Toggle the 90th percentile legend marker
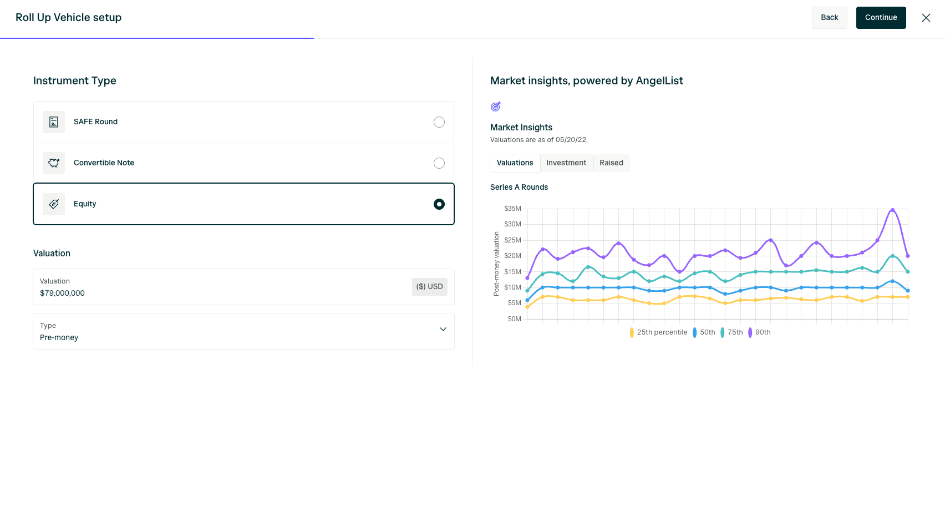Image resolution: width=945 pixels, height=511 pixels. tap(750, 332)
